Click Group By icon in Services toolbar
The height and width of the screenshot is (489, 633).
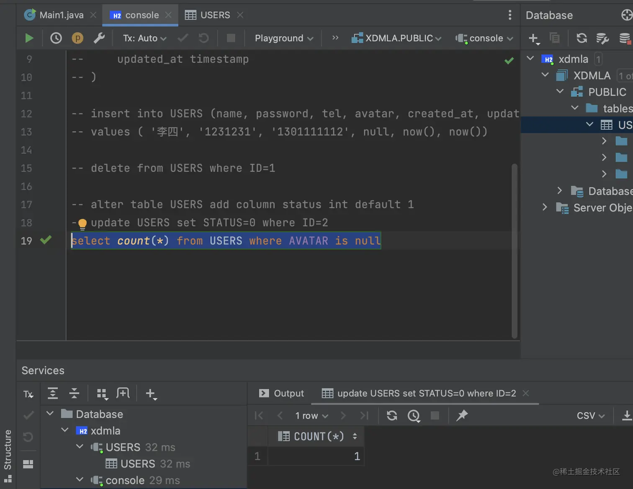click(x=102, y=394)
